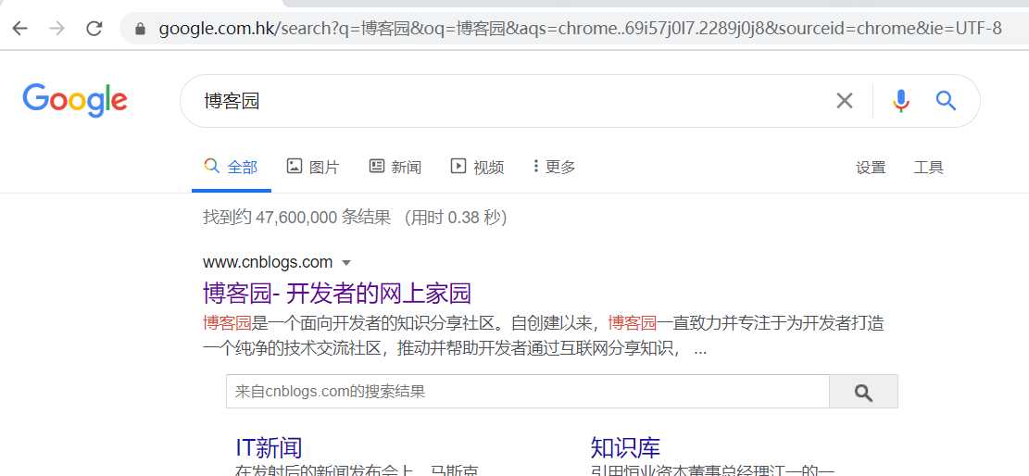
Task: Click the browser back arrow
Action: [x=19, y=28]
